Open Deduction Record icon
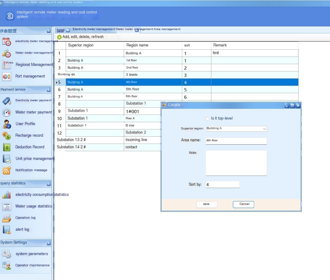 6,147
